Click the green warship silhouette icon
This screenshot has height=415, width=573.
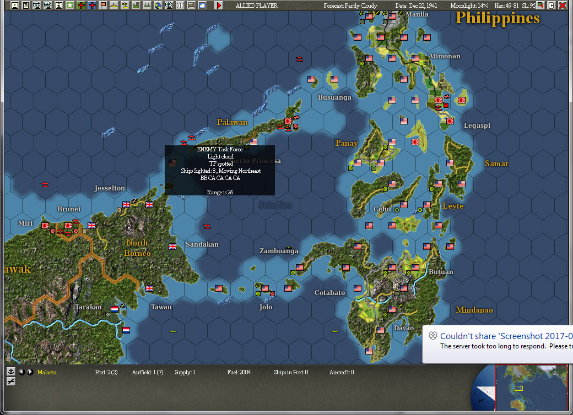coord(147,5)
